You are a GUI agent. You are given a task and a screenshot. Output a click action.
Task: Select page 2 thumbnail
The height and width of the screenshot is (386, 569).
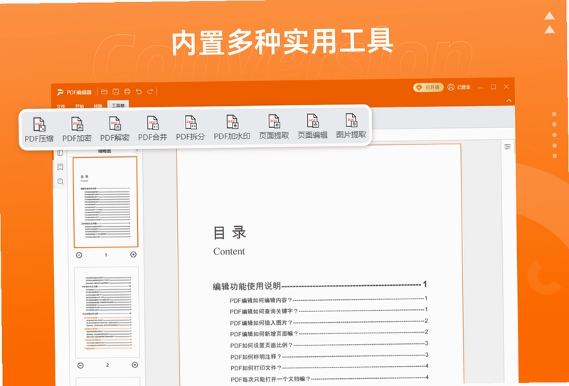coord(107,312)
